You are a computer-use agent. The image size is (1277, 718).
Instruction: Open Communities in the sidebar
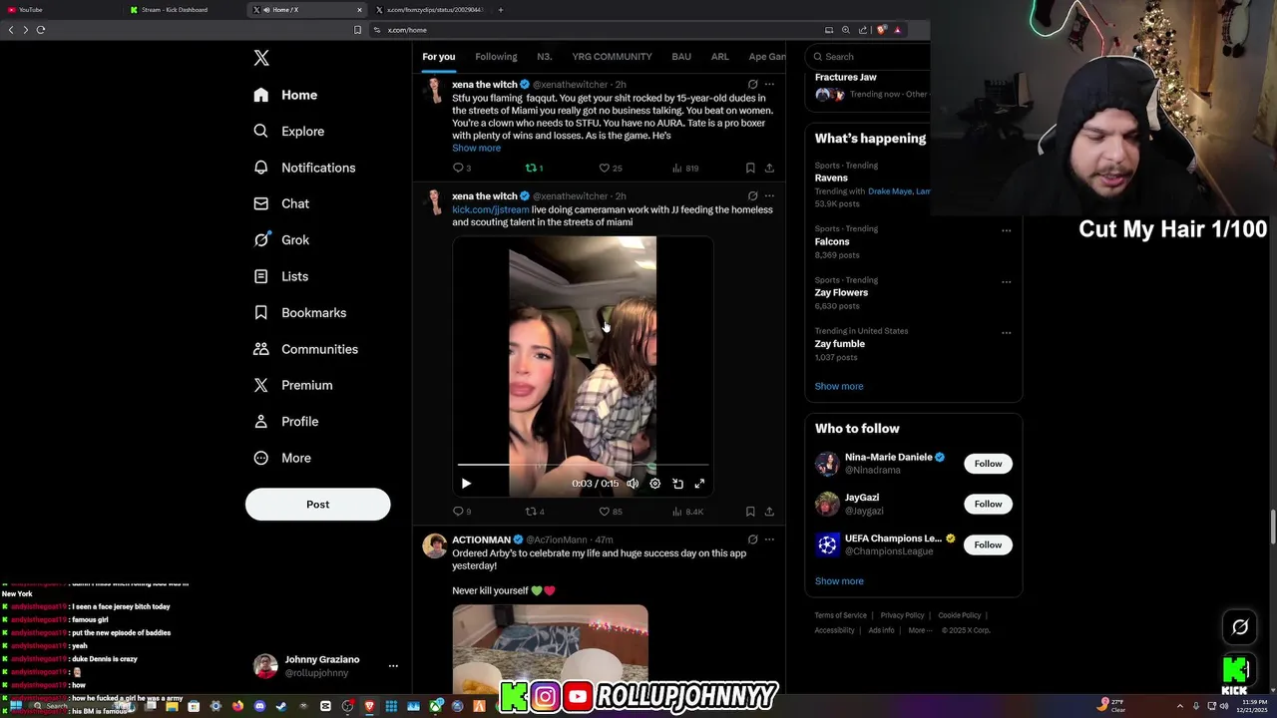click(x=305, y=349)
